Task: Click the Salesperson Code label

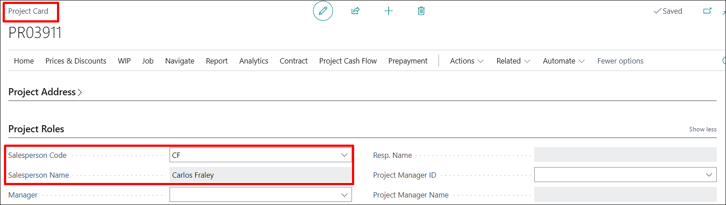Action: pos(38,155)
